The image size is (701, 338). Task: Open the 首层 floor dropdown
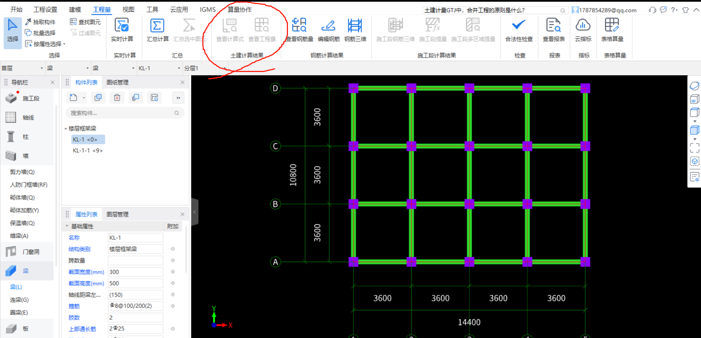pos(22,68)
